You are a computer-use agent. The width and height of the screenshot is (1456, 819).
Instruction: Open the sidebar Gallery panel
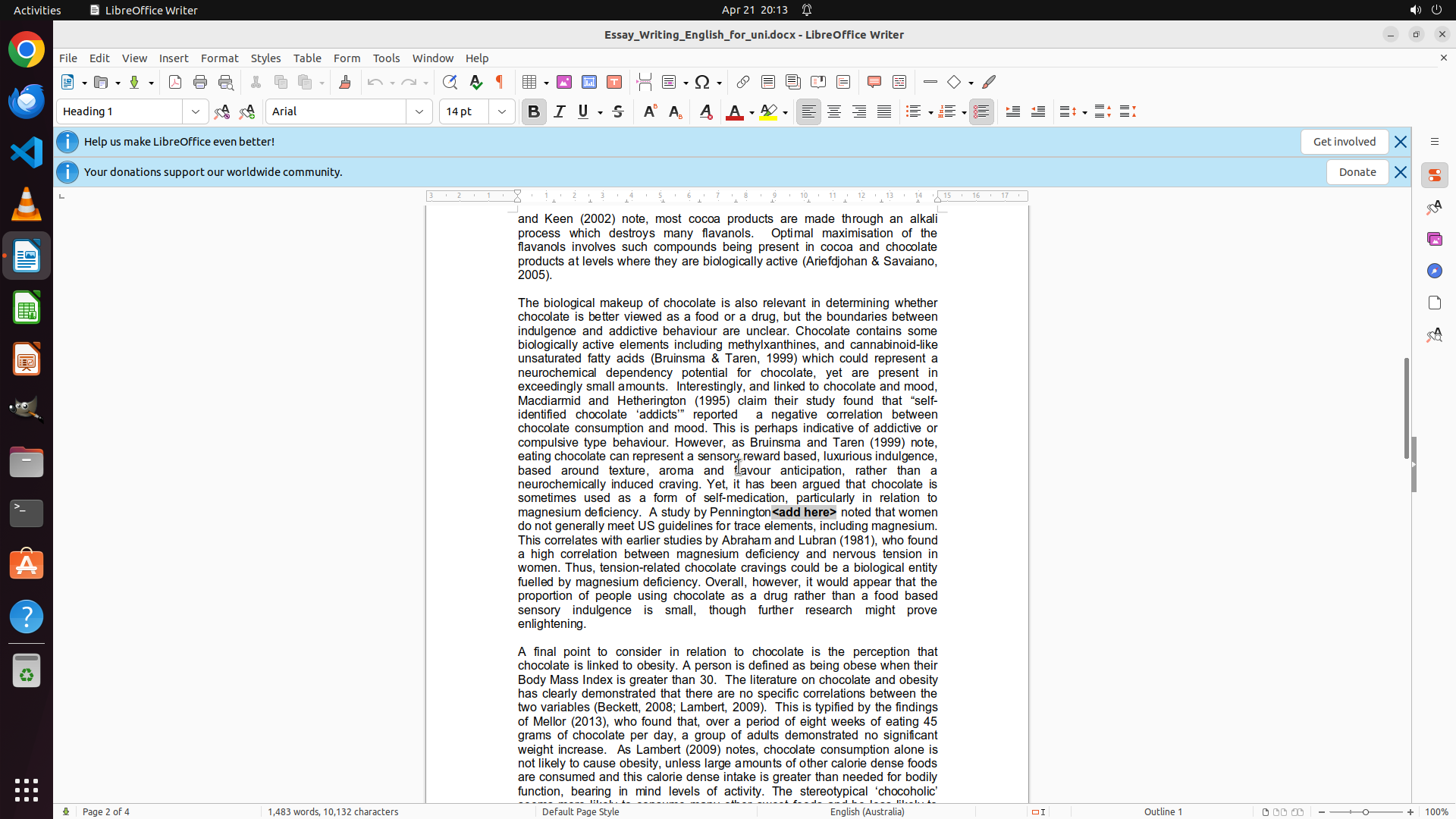coord(1434,239)
